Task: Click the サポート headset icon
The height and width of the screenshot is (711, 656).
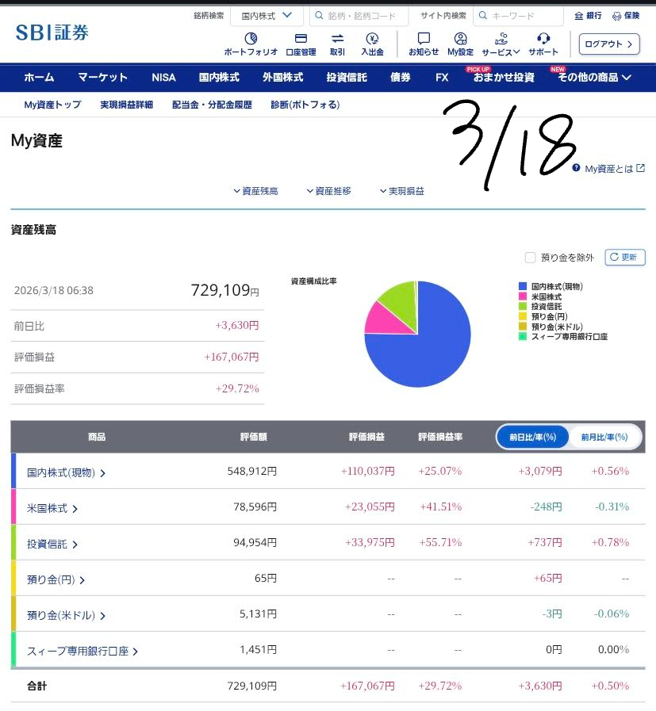Action: 543,39
